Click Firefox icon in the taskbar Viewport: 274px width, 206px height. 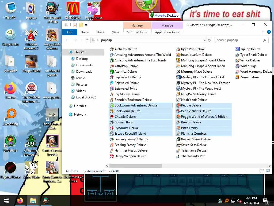point(20,201)
